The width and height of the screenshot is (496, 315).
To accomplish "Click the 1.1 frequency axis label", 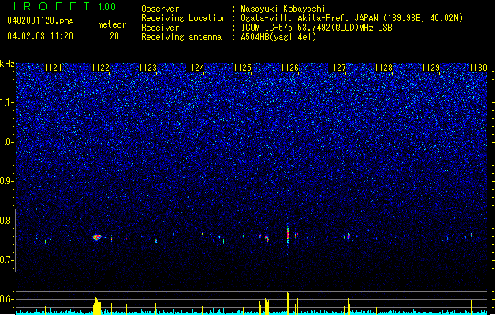I will (7, 102).
